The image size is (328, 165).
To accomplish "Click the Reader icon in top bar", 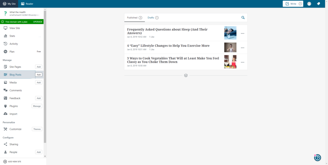I will pyautogui.click(x=23, y=4).
